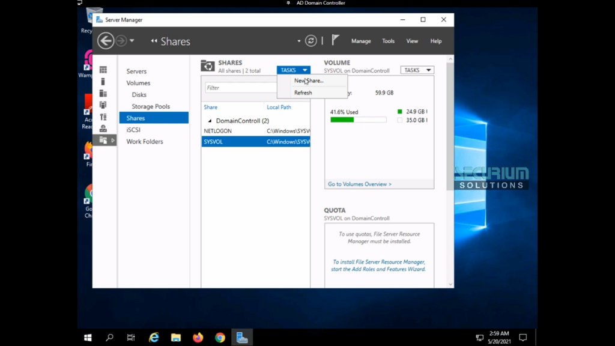The image size is (615, 346).
Task: Select File and Storage Services sidebar icon
Action: [103, 140]
